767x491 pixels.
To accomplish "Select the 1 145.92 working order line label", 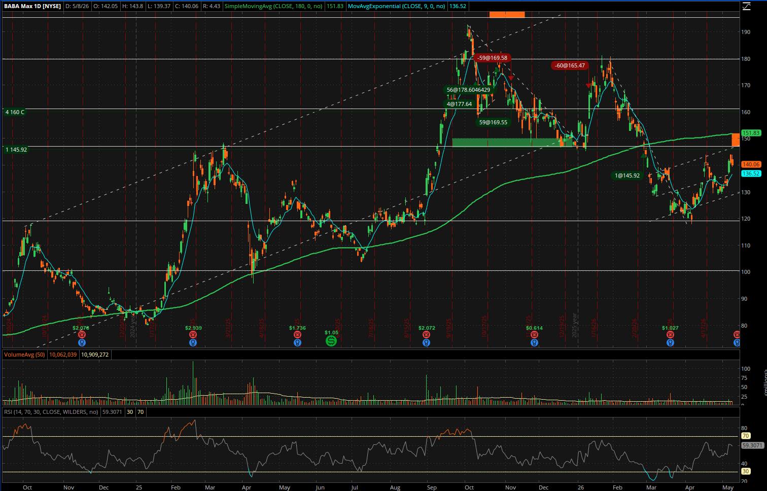I will click(16, 150).
